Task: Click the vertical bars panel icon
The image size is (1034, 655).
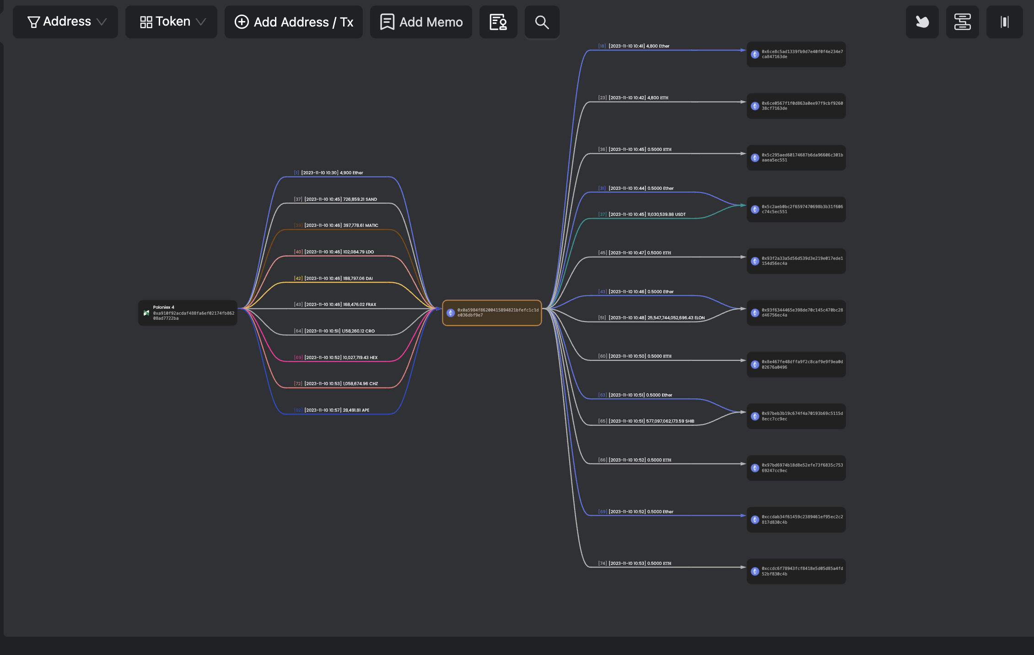Action: (1004, 22)
